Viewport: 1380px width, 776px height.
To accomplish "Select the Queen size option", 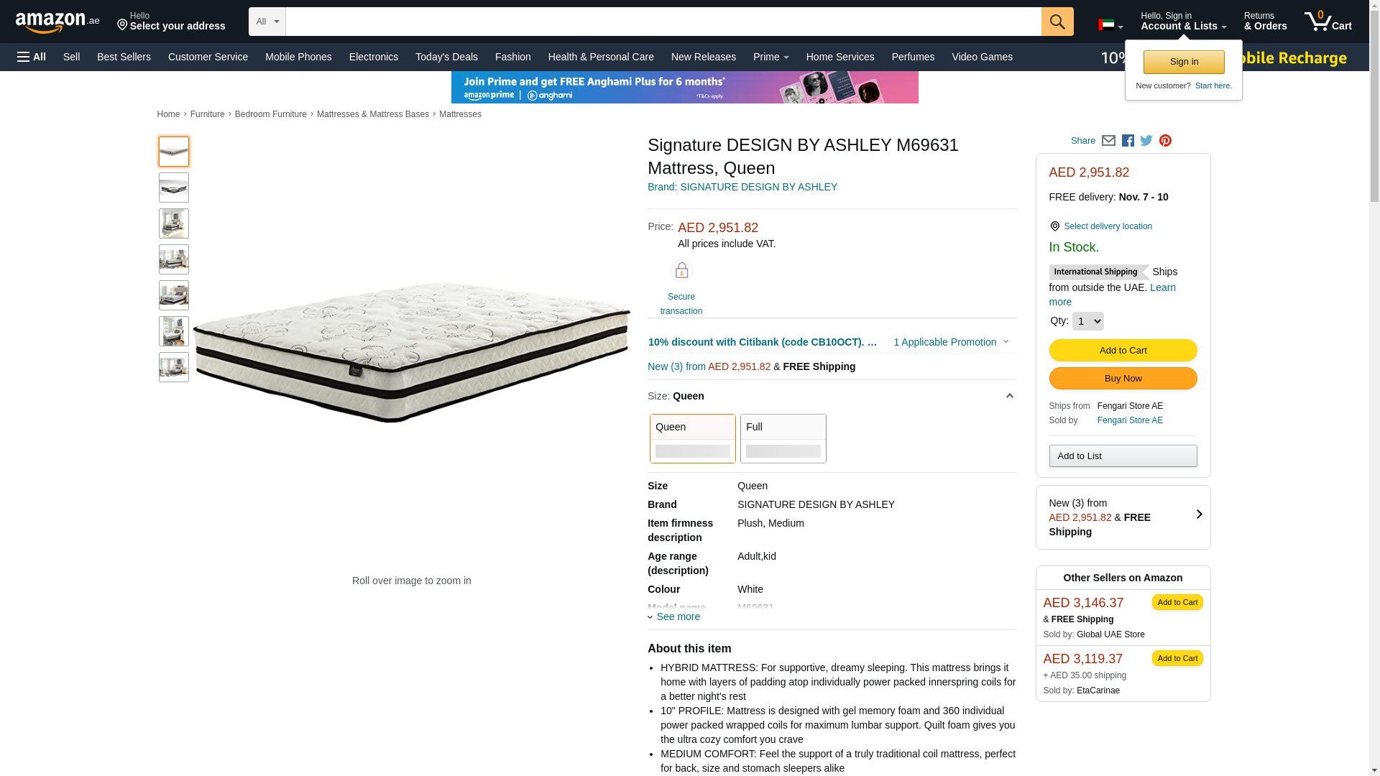I will (x=692, y=438).
